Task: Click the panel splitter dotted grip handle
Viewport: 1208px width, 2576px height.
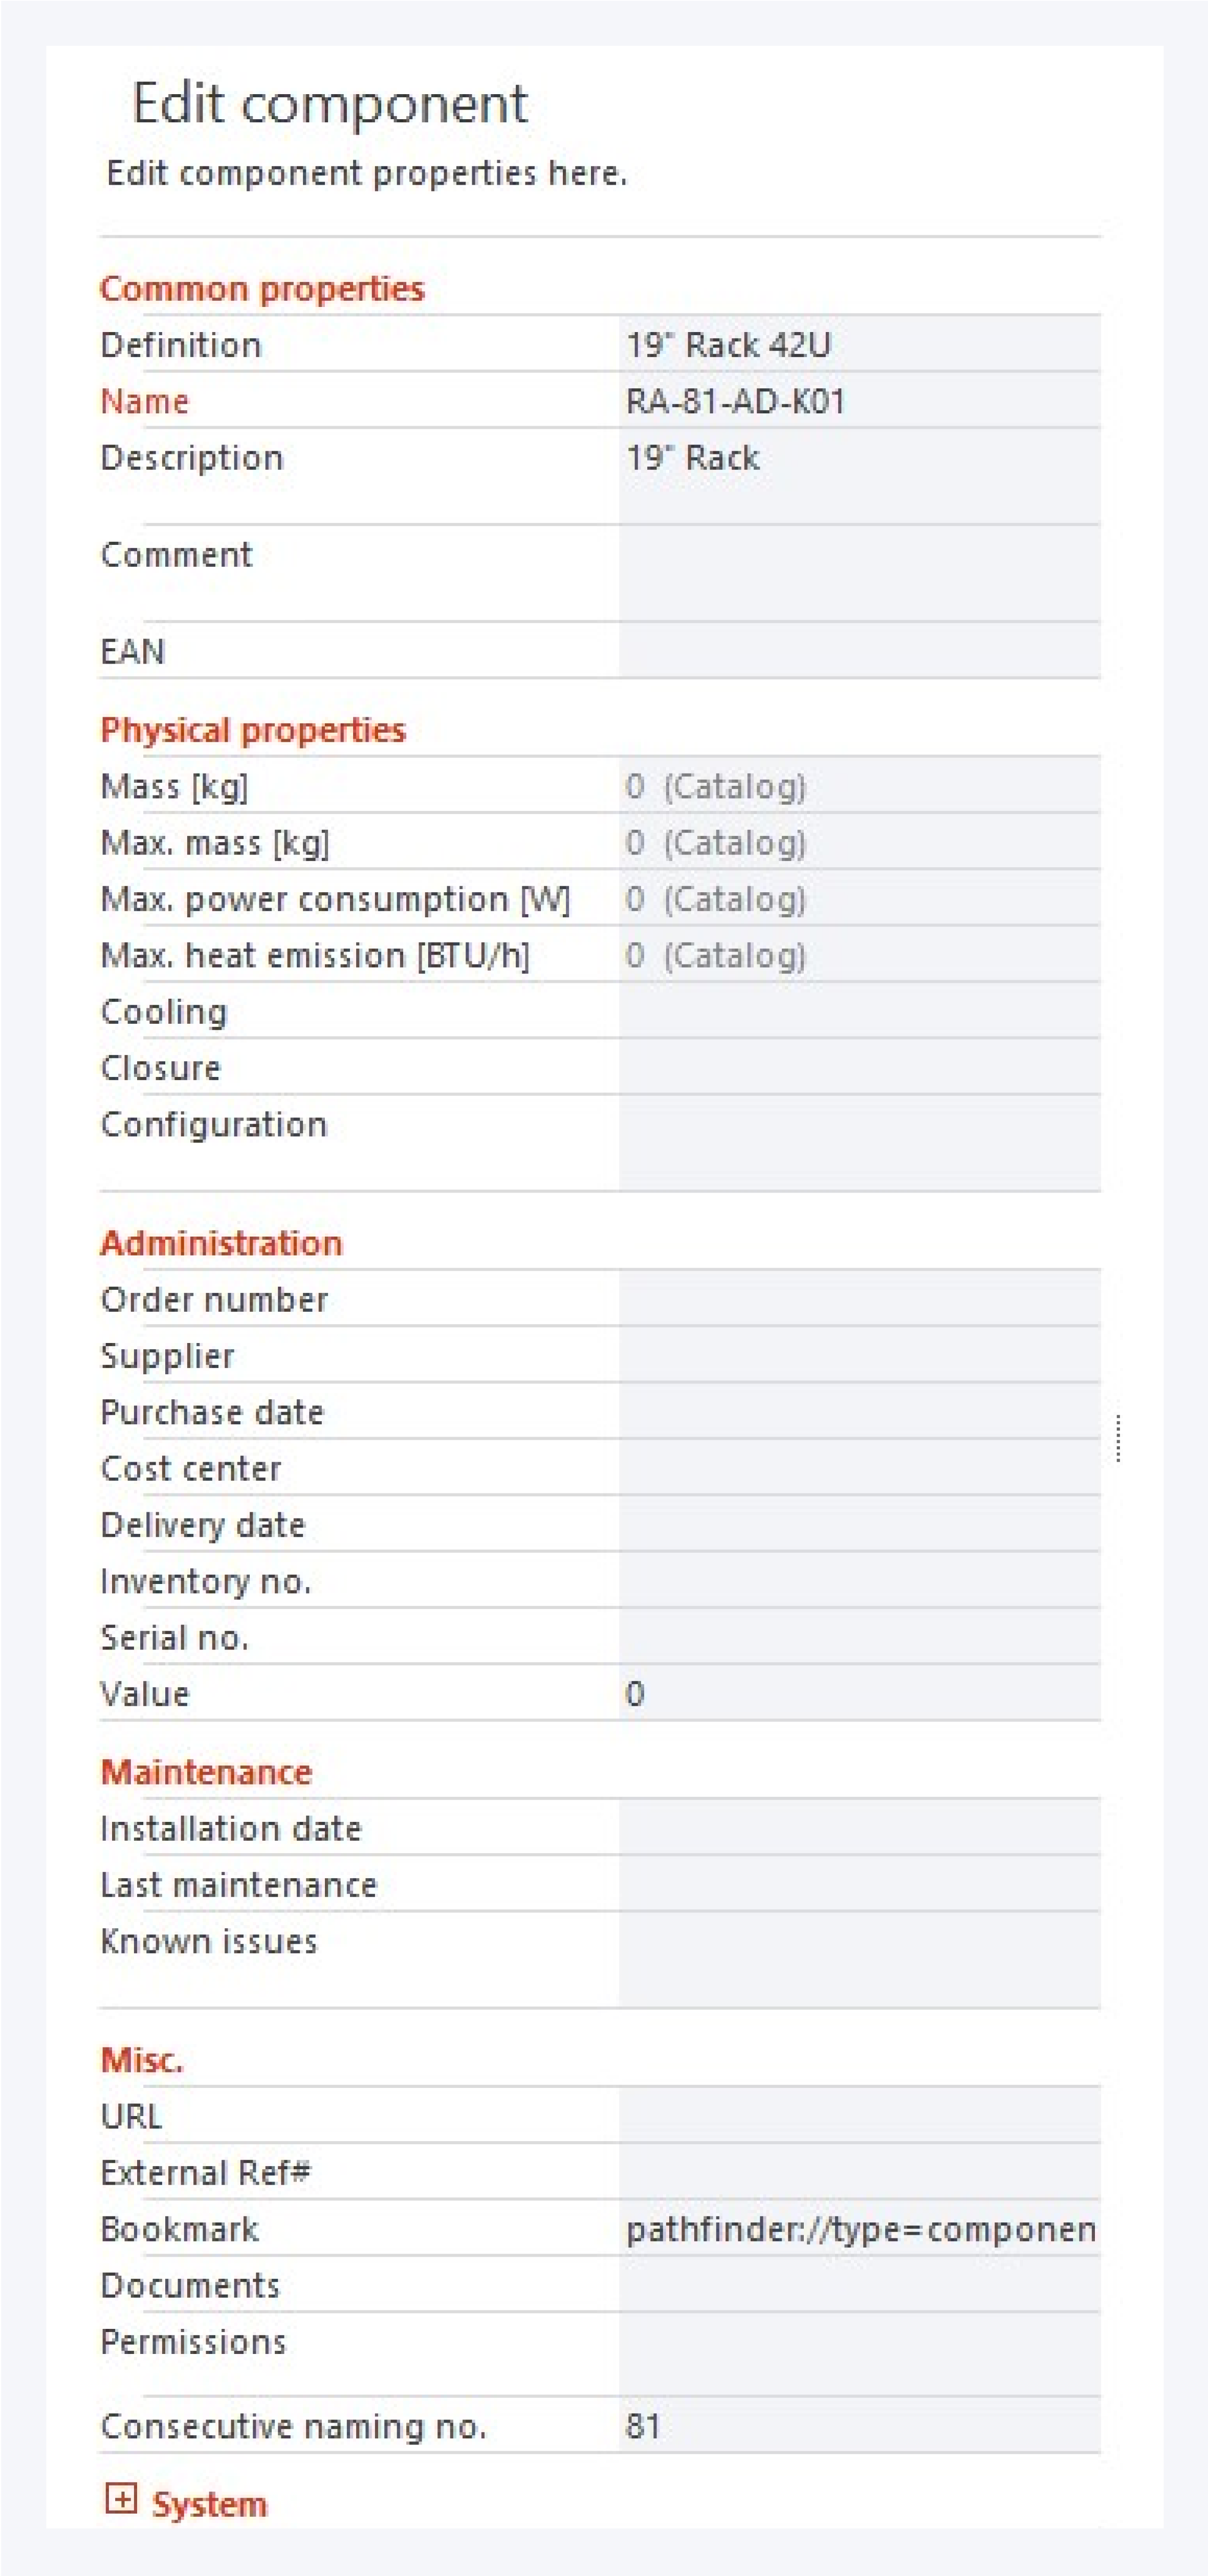Action: tap(1118, 1438)
